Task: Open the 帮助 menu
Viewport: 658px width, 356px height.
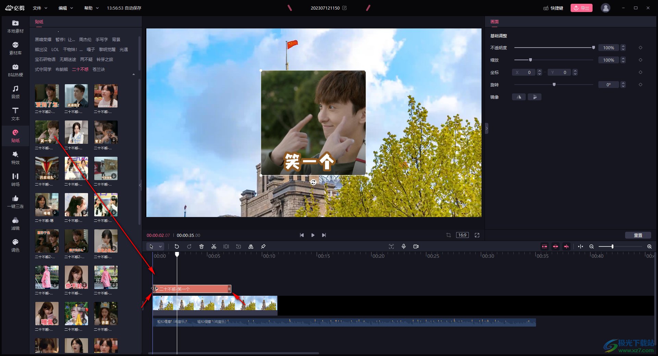Action: click(92, 8)
